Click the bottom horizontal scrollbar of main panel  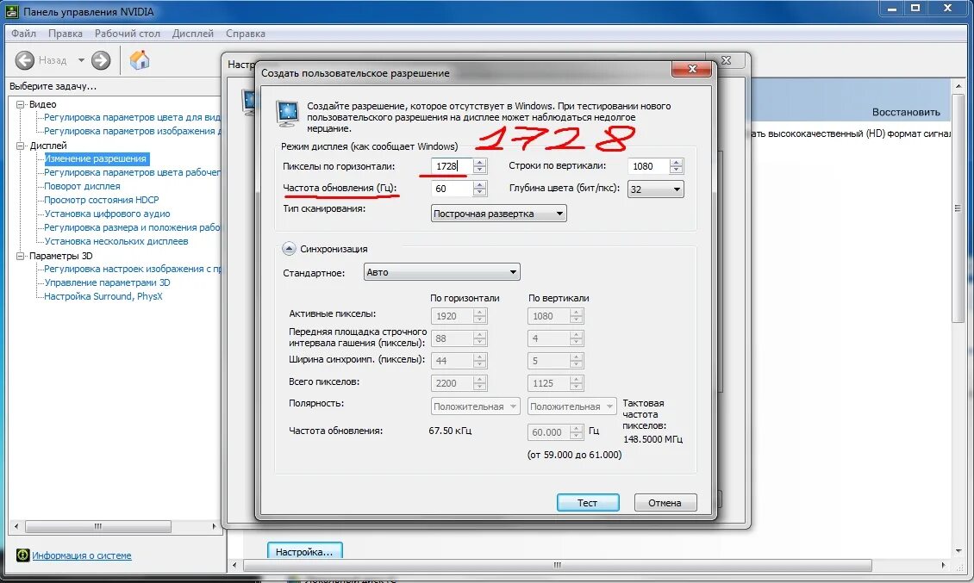(x=557, y=565)
